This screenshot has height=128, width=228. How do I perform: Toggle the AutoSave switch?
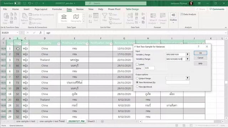[x=17, y=3]
